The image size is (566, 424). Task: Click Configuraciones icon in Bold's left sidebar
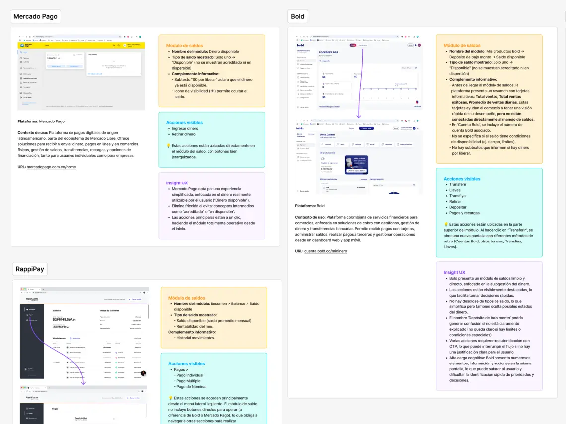coord(298,160)
